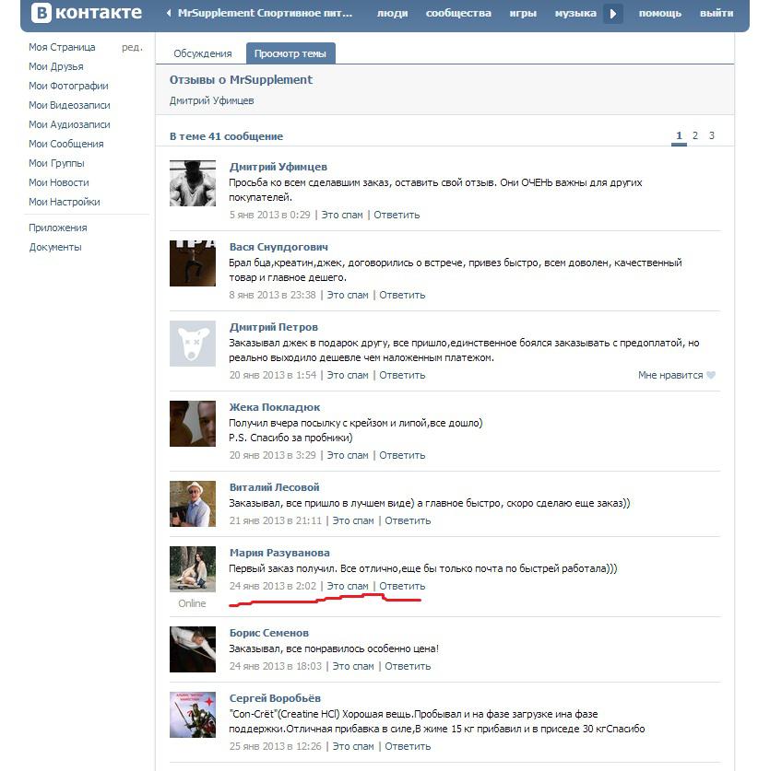Mark Дмитрий Петров's post as spam

[348, 375]
